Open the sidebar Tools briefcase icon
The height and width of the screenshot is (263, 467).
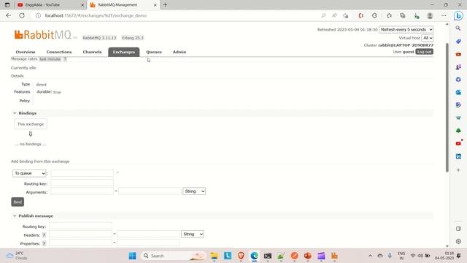[x=458, y=54]
